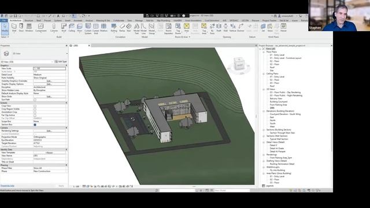
Task: Click Edit for Rendering Settings
Action: coord(49,131)
